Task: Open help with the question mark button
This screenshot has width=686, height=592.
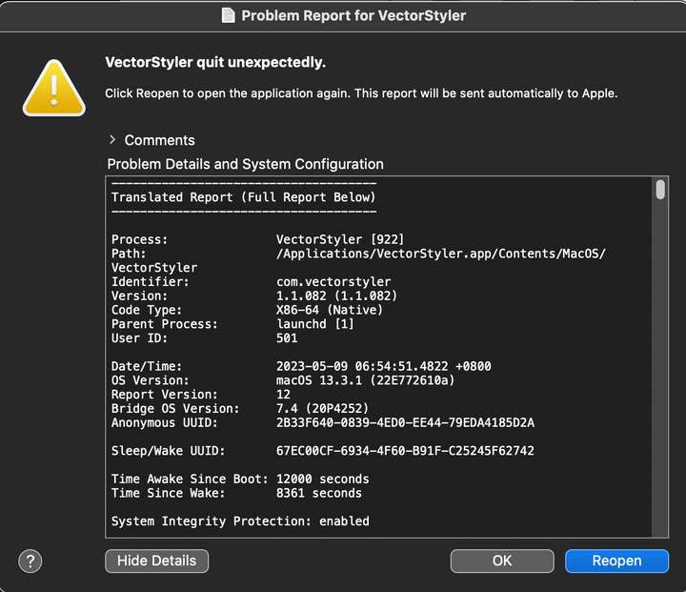Action: (30, 561)
